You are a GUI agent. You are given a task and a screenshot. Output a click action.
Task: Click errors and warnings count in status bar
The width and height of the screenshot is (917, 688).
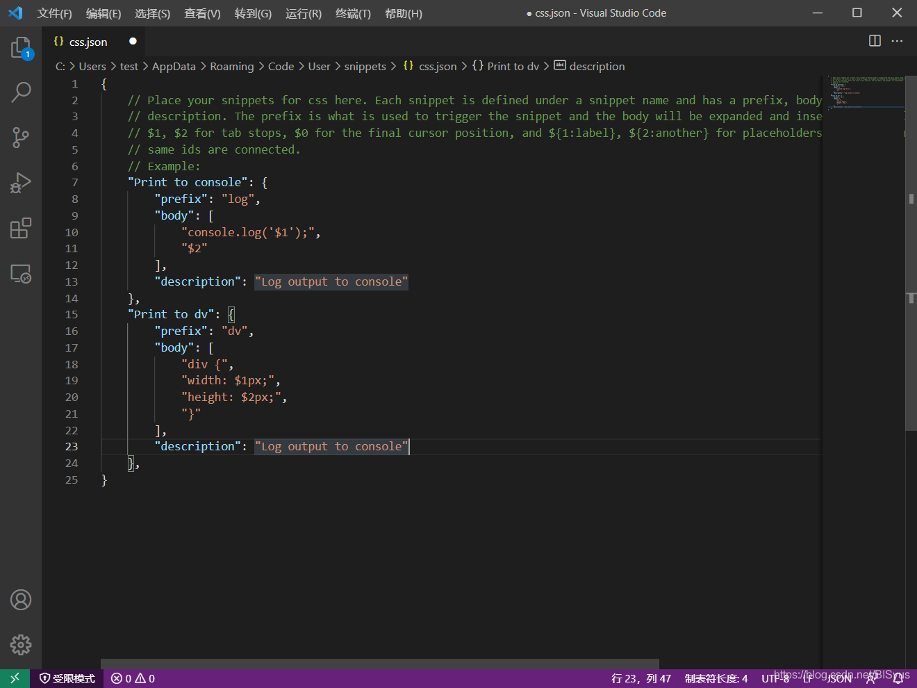click(x=133, y=678)
